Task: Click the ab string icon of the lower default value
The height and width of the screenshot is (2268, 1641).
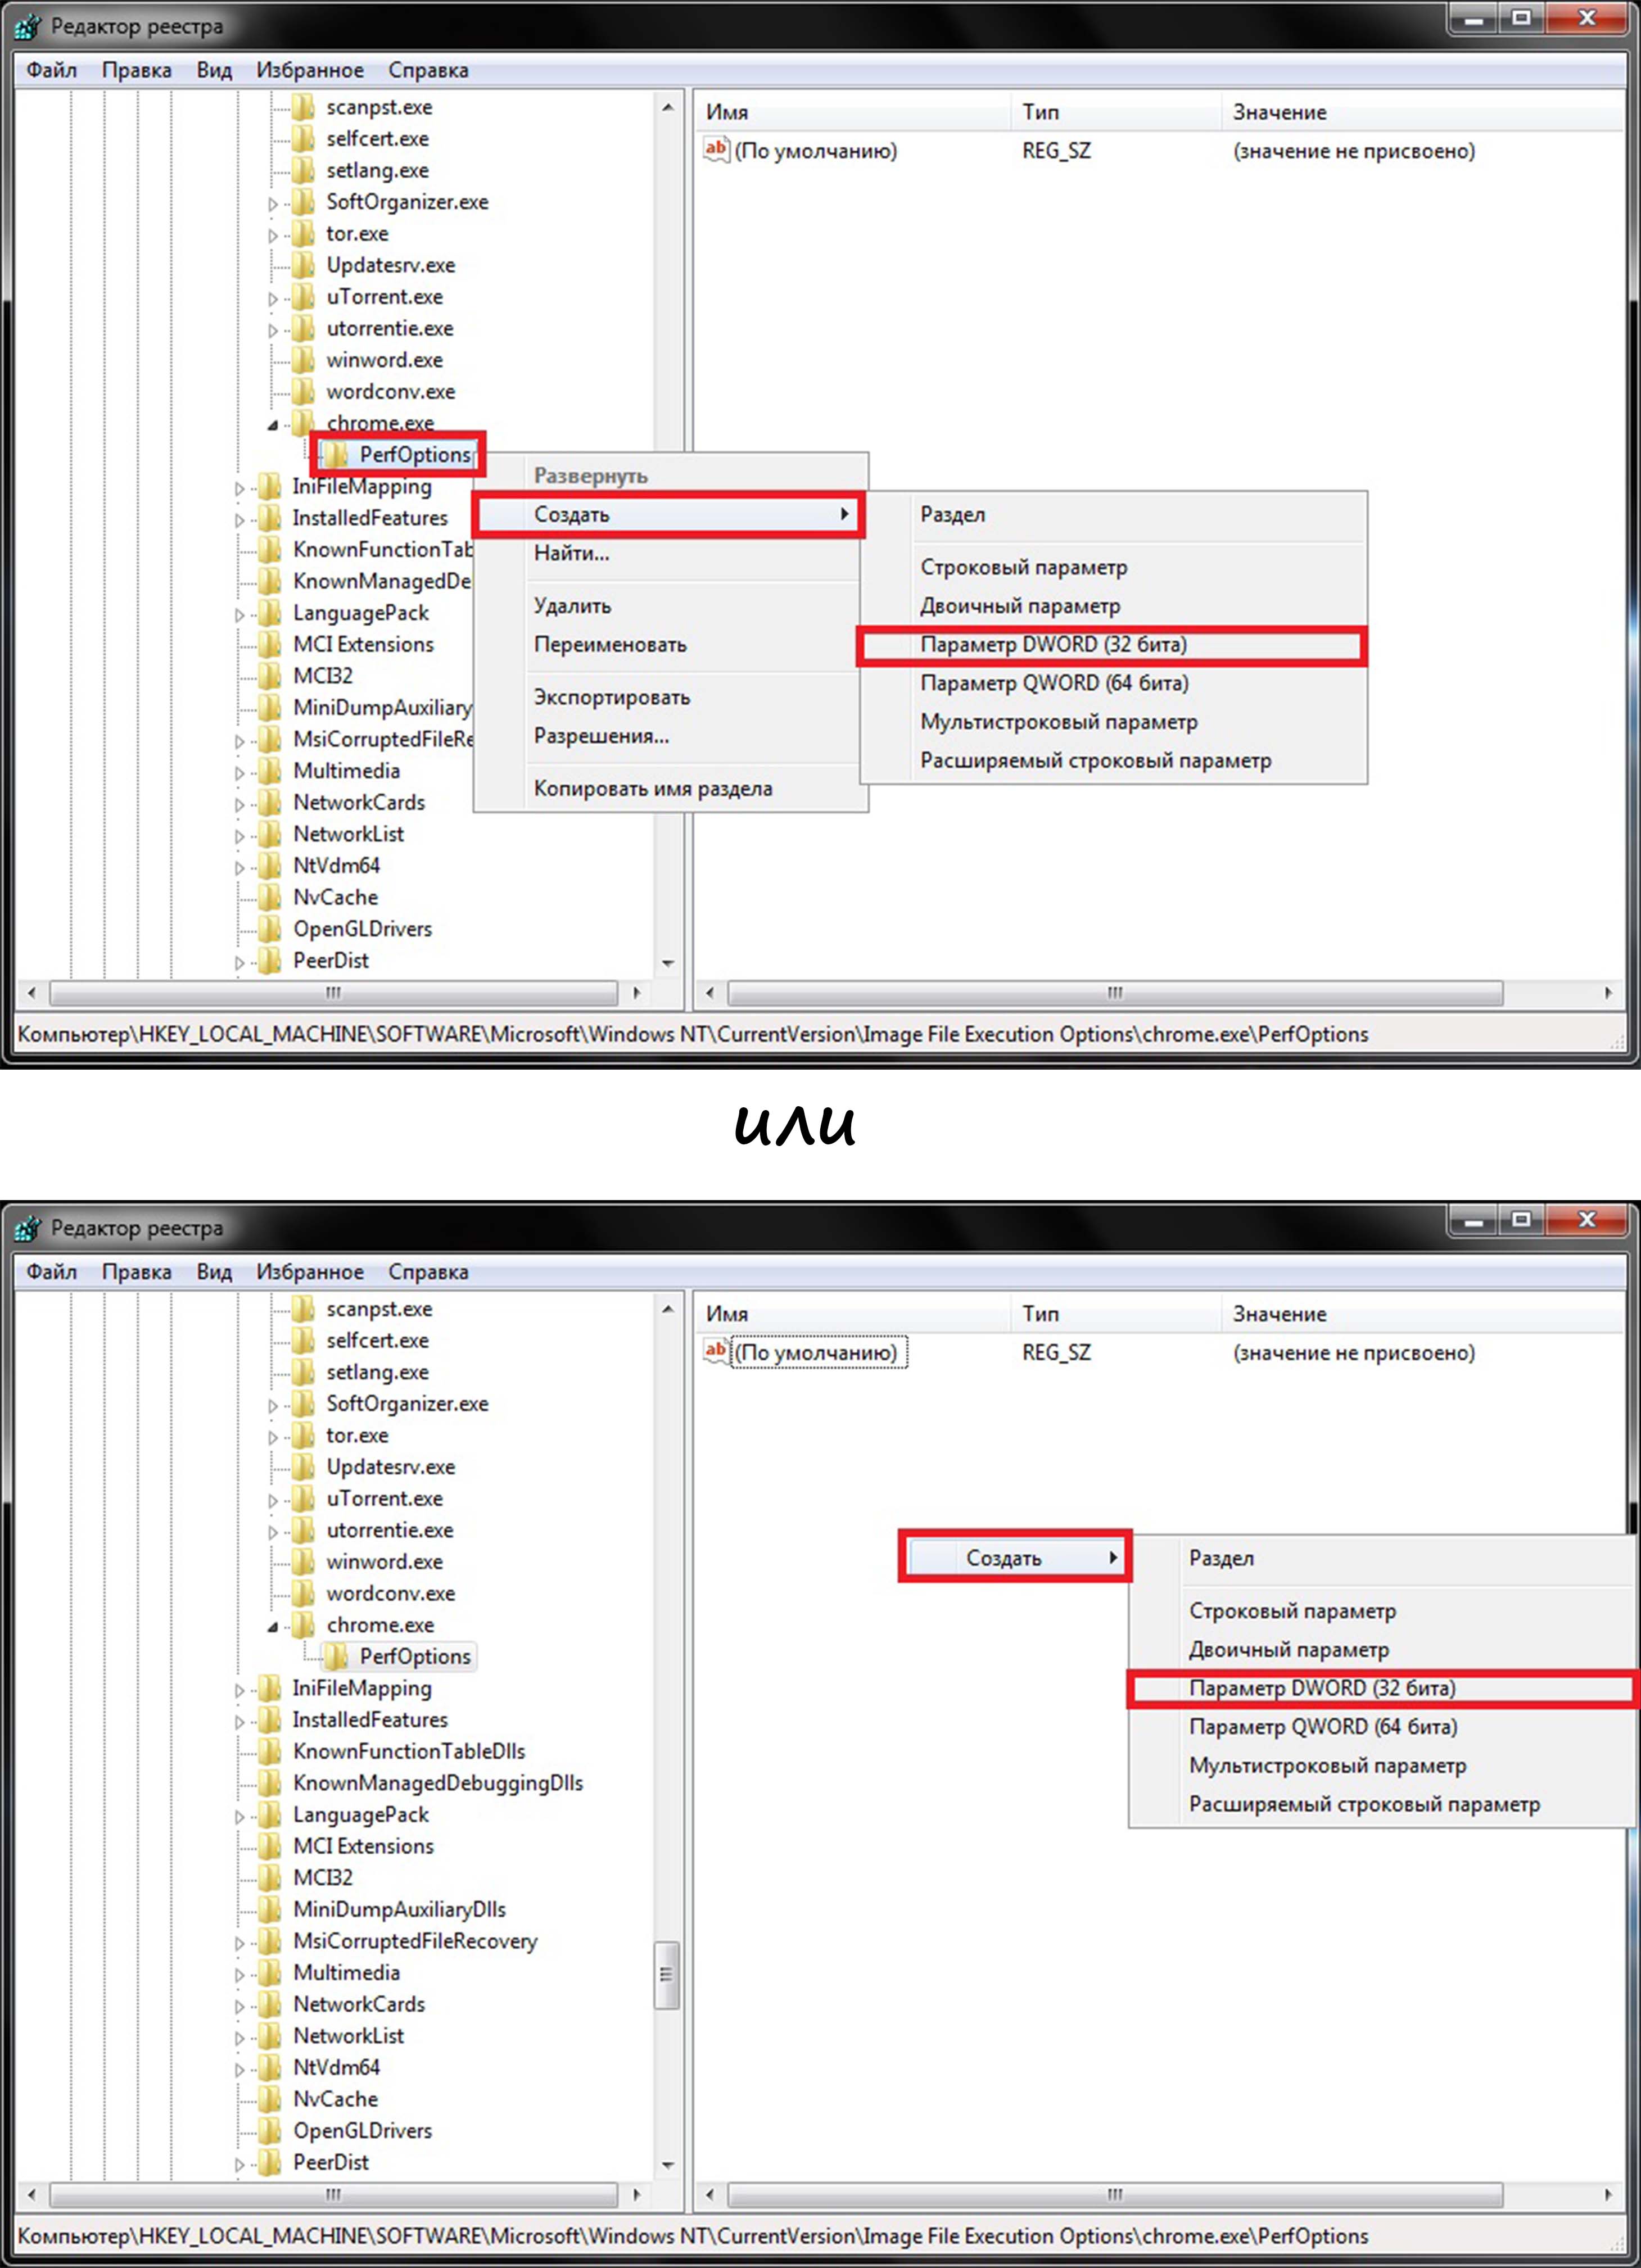Action: [715, 1351]
